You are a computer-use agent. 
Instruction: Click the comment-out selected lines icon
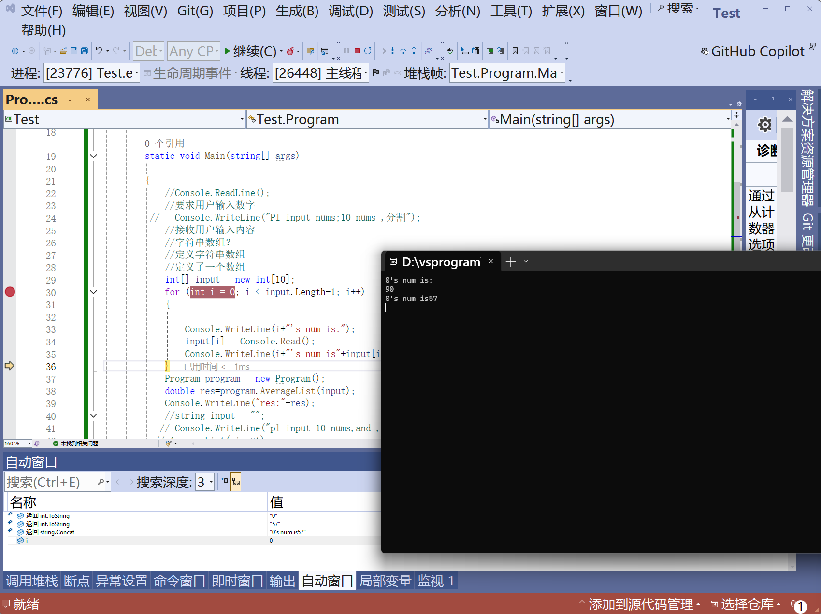point(490,51)
